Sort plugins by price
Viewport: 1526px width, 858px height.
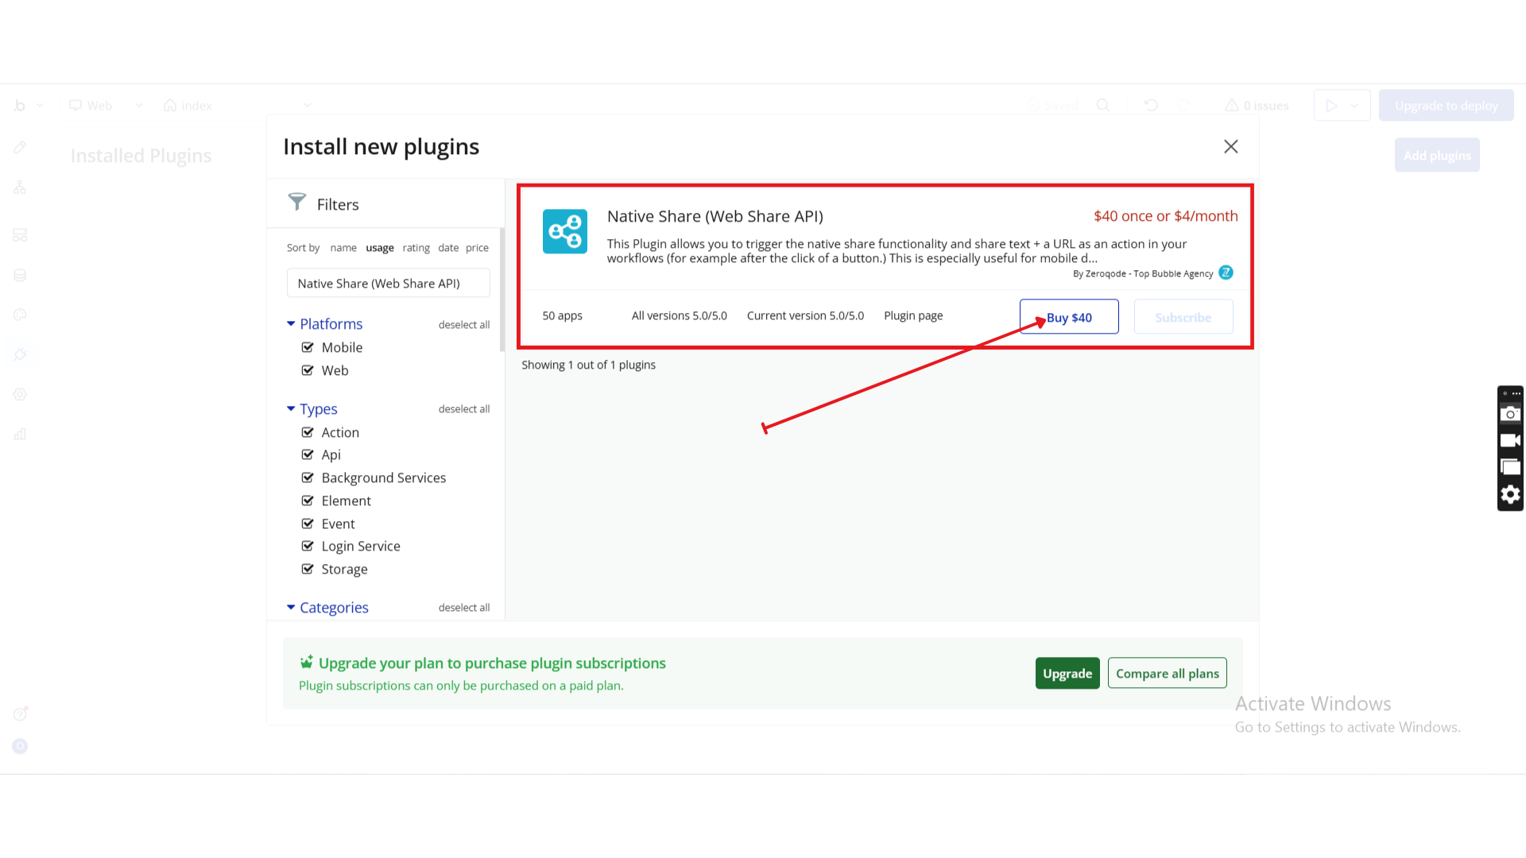coord(477,248)
